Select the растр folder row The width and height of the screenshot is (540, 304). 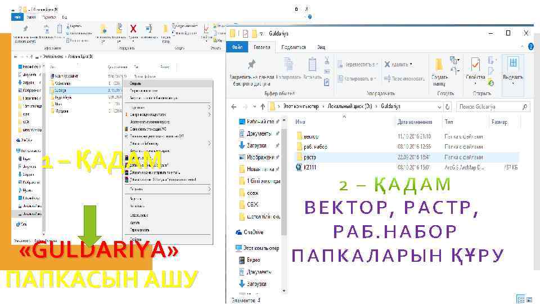pyautogui.click(x=406, y=157)
